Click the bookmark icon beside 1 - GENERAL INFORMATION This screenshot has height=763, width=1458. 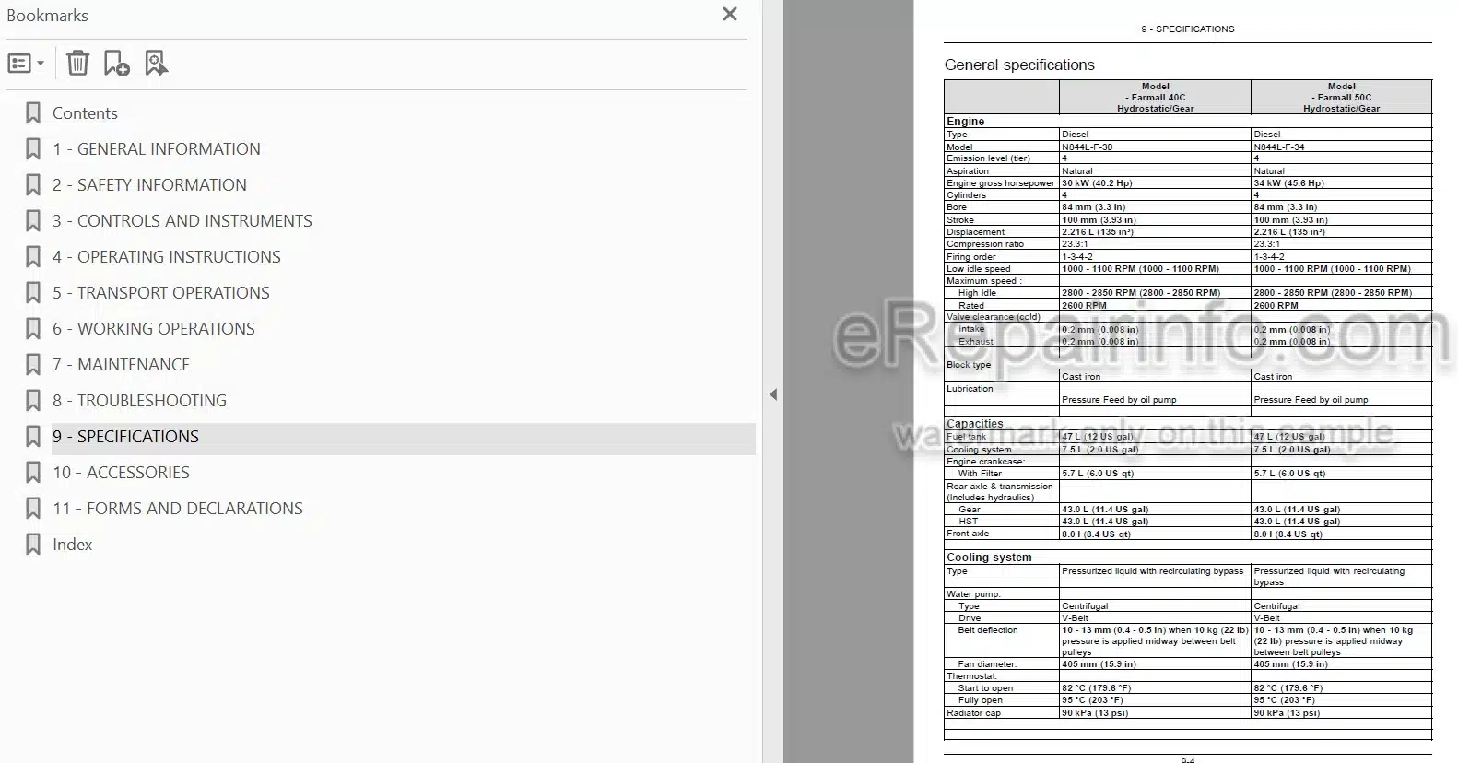coord(33,149)
